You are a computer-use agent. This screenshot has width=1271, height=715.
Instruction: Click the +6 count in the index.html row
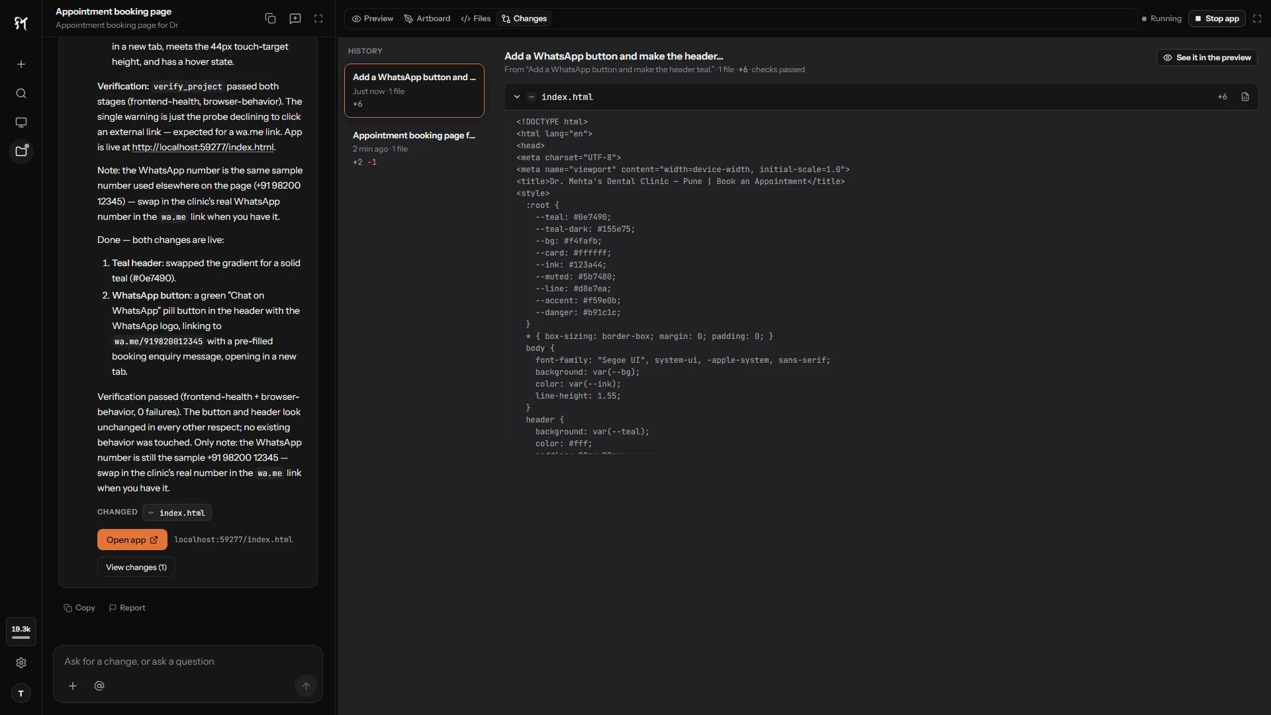point(1223,97)
